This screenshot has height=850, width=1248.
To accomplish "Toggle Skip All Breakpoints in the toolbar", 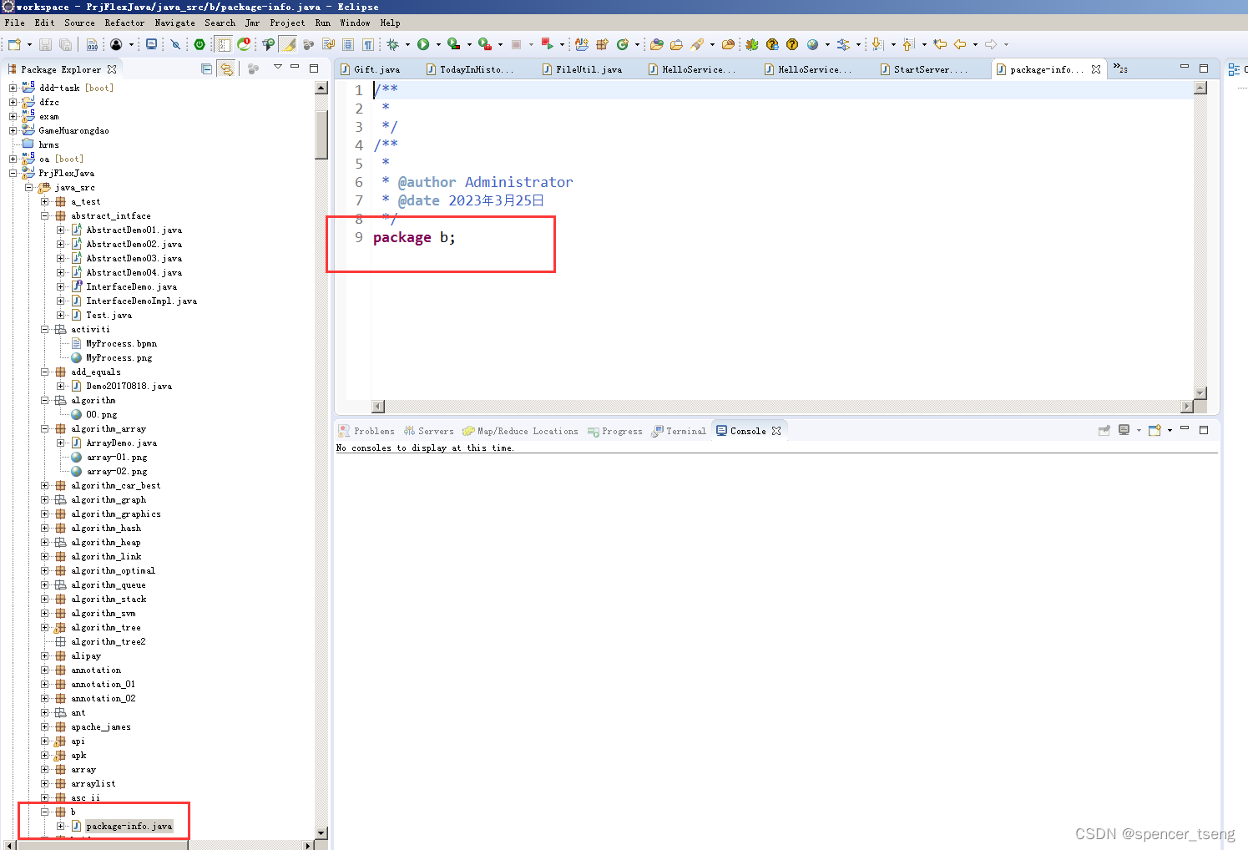I will pyautogui.click(x=174, y=44).
